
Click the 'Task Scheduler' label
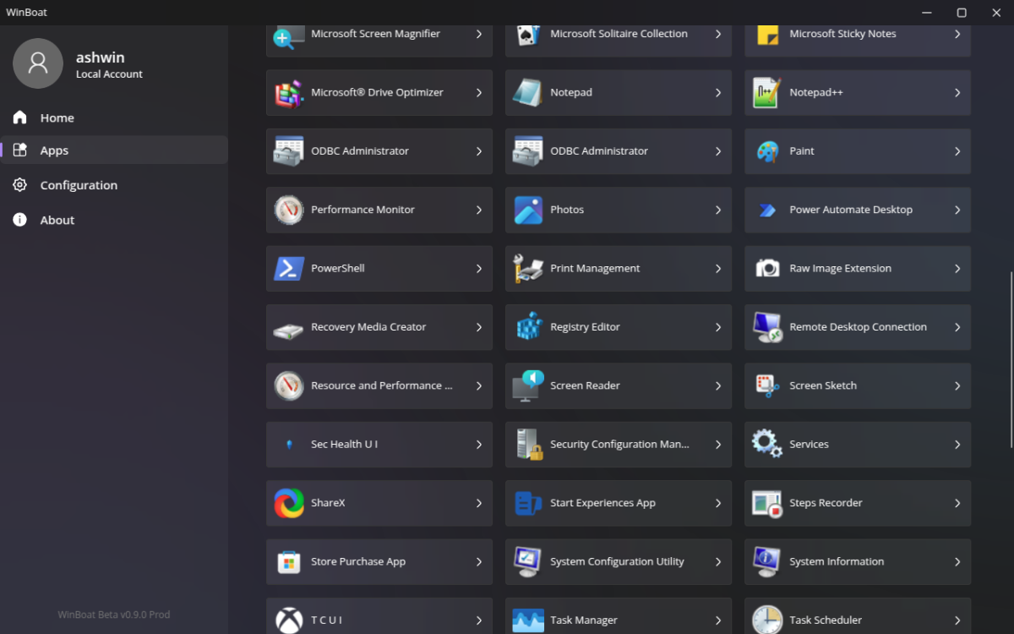(826, 620)
